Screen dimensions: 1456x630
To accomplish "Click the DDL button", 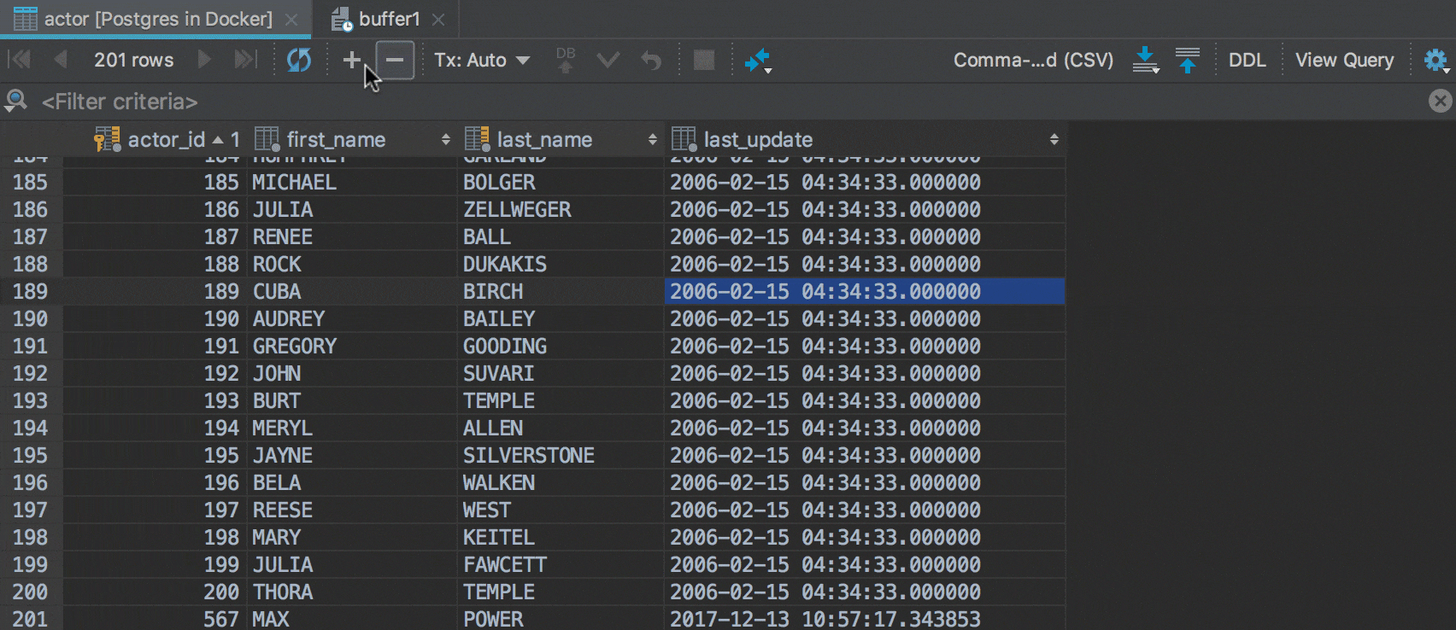I will 1247,60.
